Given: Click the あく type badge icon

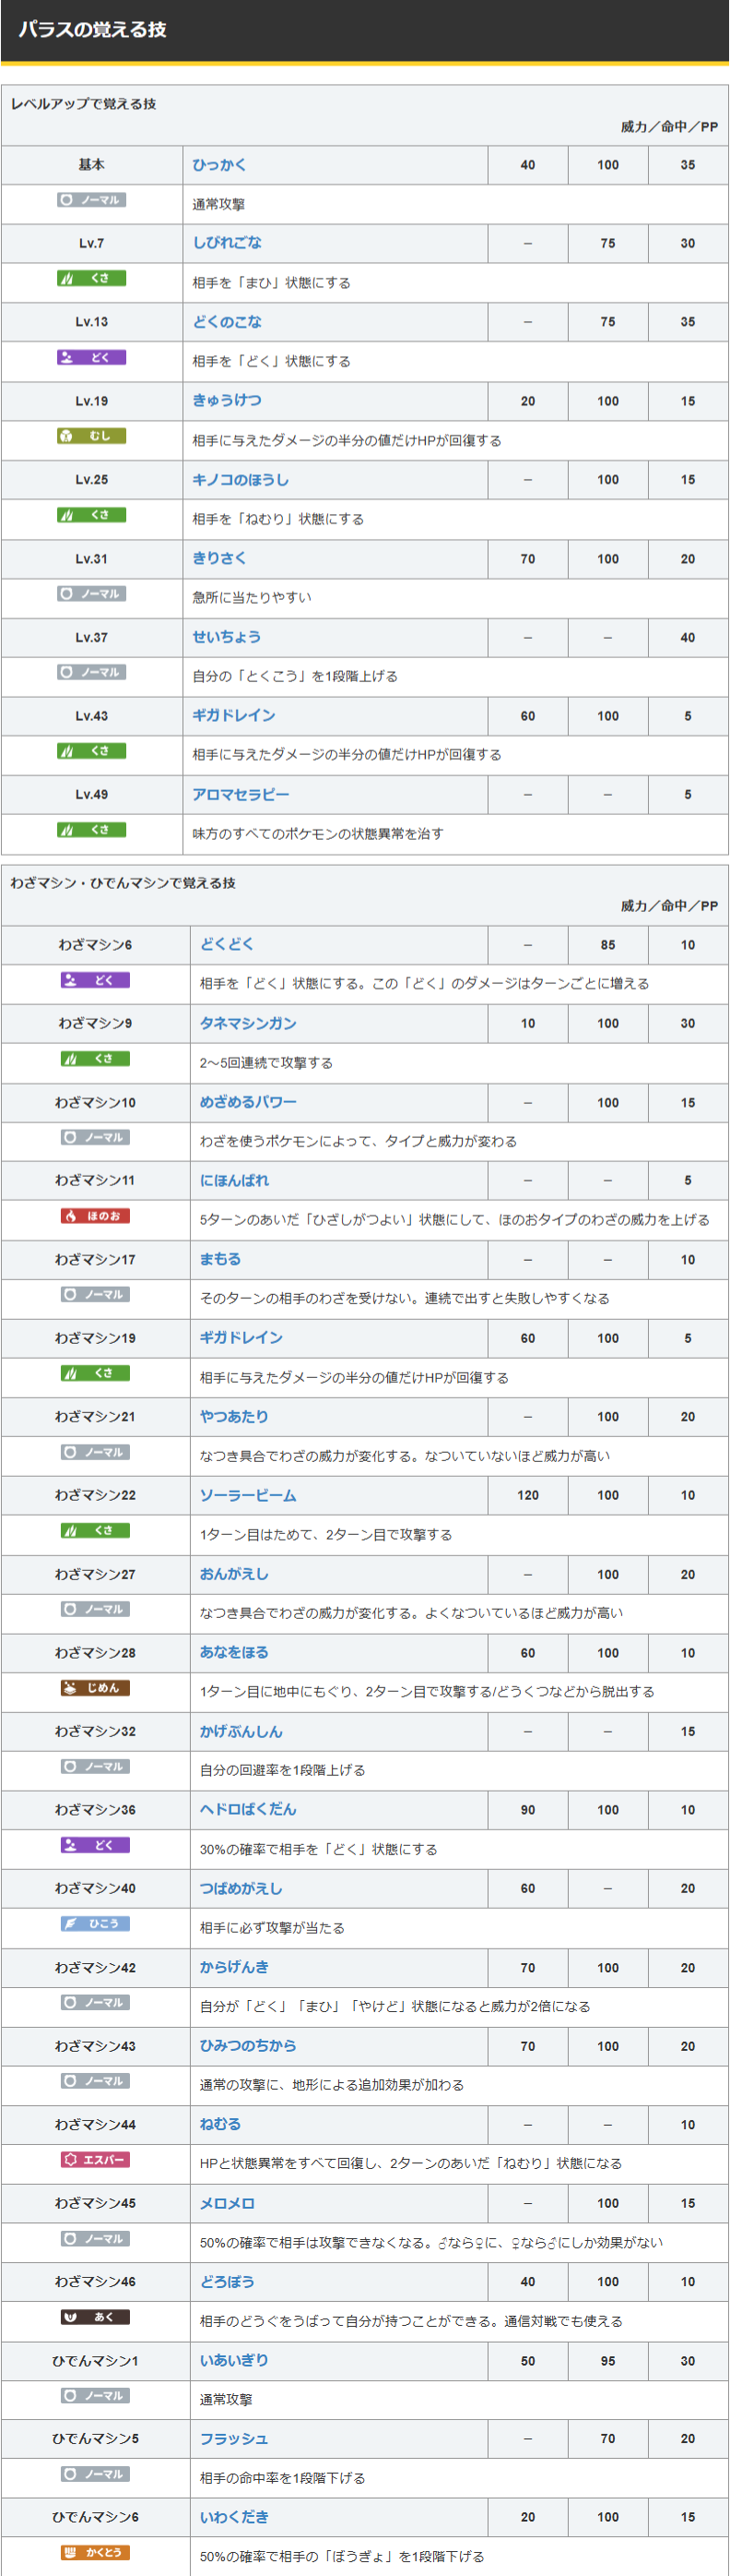Looking at the screenshot, I should point(95,2317).
